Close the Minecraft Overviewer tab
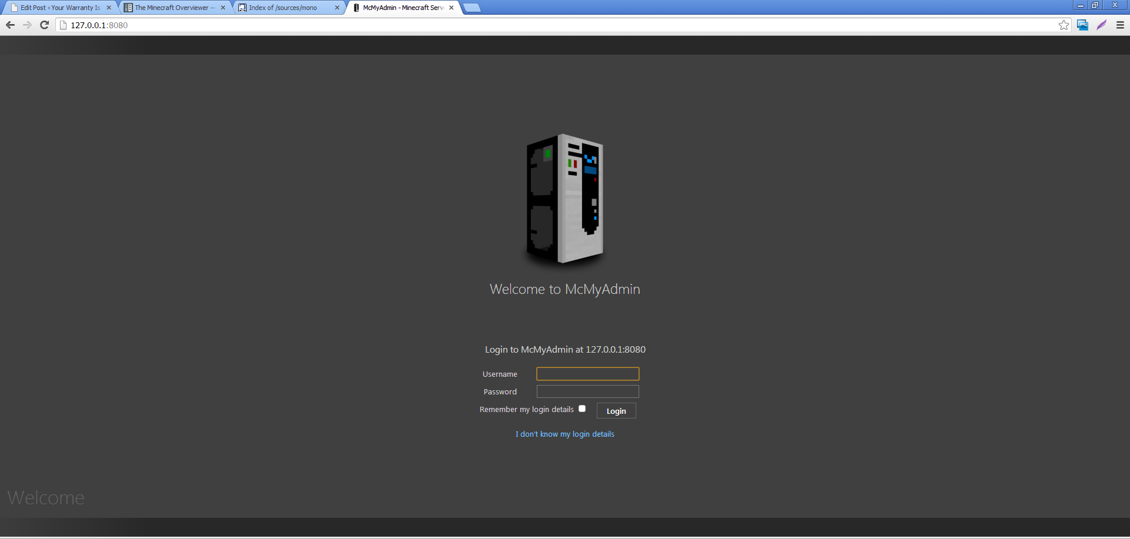 tap(223, 8)
